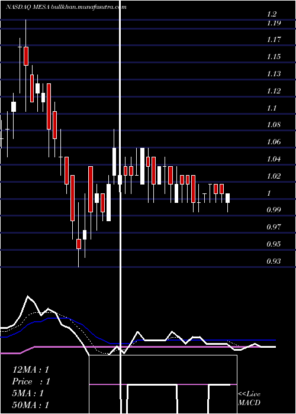Click the 0.97 price axis label

[x=274, y=227]
